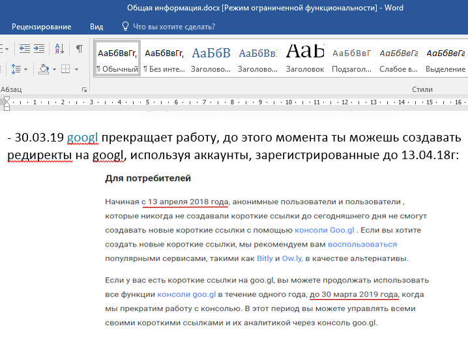Click the misspelled word 'редиректы'
The height and width of the screenshot is (360, 468).
[x=39, y=155]
